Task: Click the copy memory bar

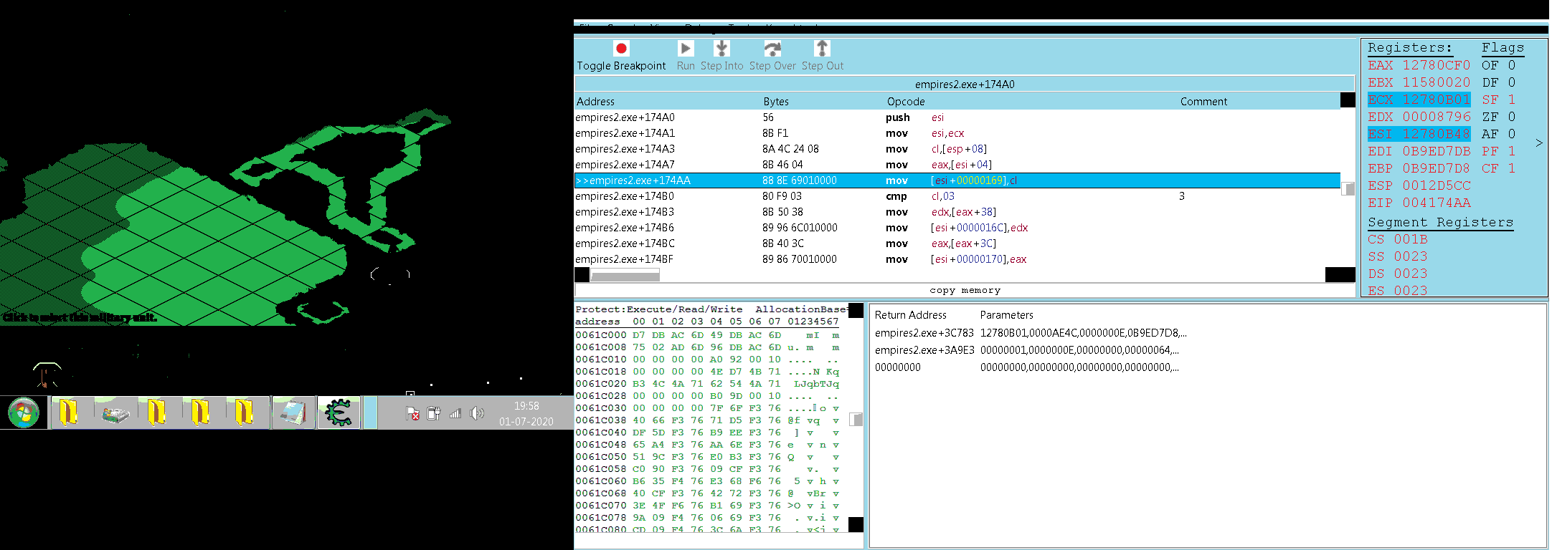Action: coord(965,290)
